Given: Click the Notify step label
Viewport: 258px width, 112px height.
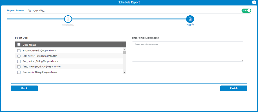Looking at the screenshot, I should click(x=190, y=25).
